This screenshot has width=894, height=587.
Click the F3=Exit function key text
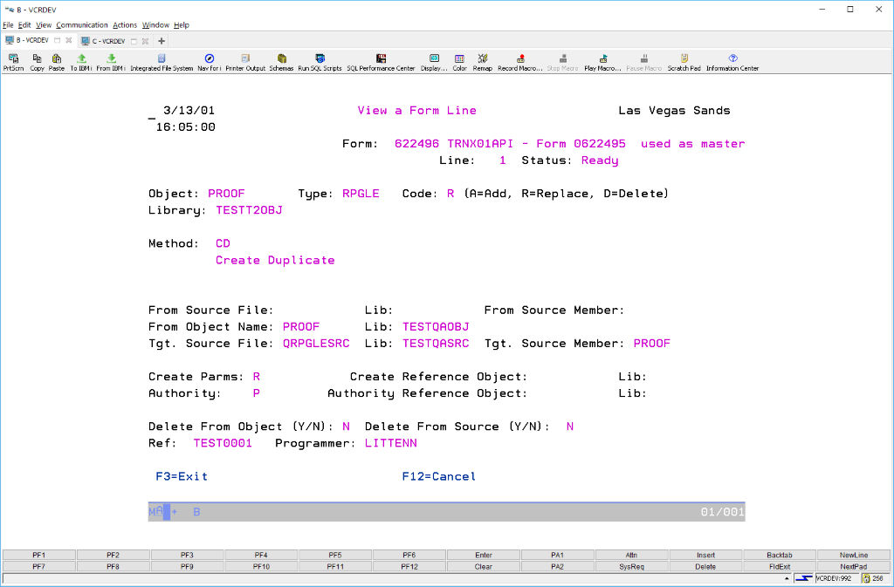tap(182, 476)
